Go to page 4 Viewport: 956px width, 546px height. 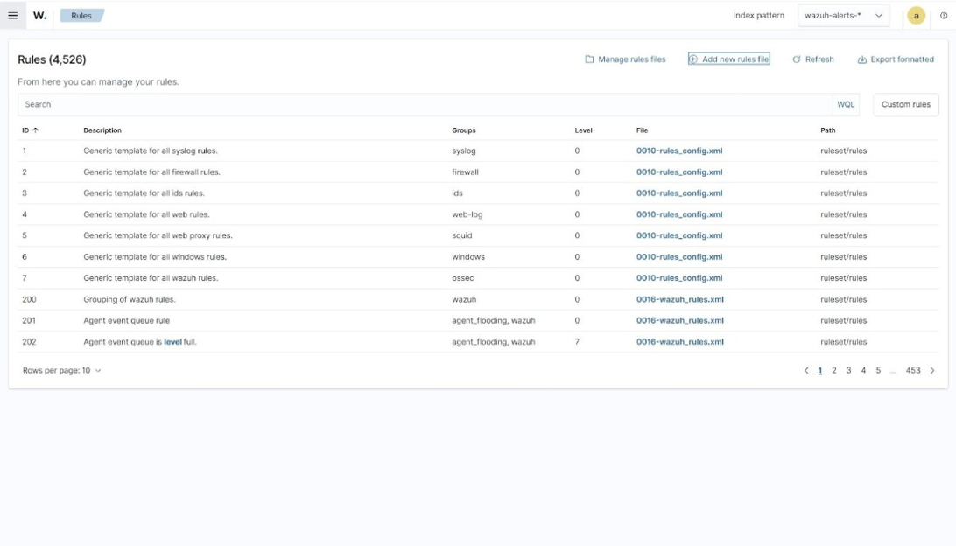pos(863,370)
